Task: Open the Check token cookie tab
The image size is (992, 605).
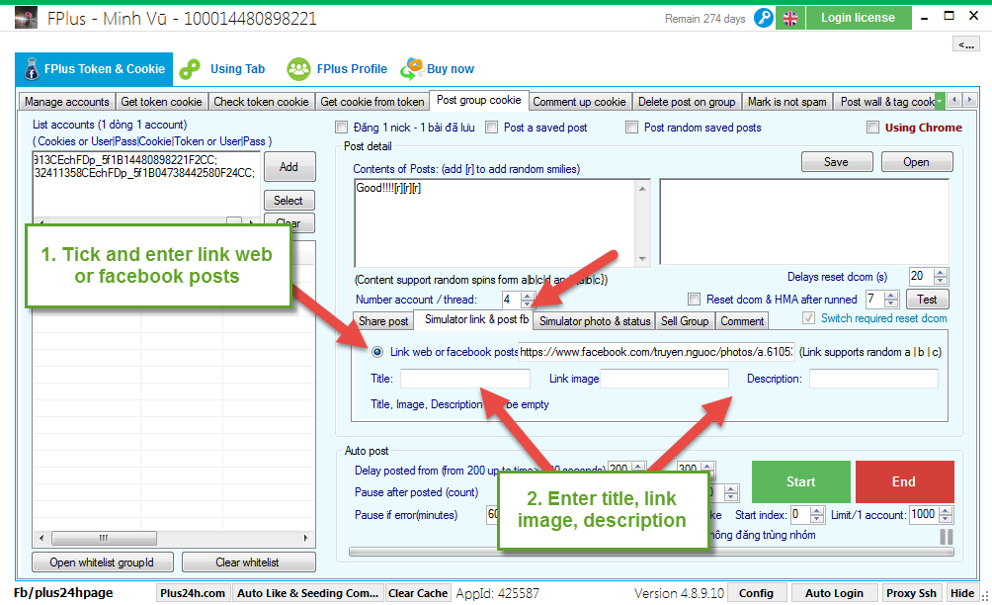Action: (261, 101)
